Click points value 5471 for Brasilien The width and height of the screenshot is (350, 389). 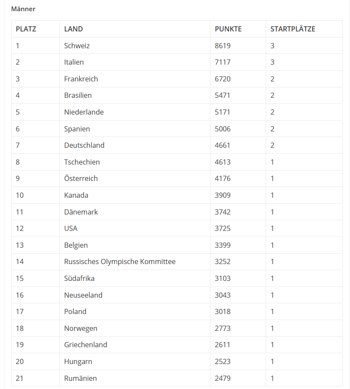point(223,95)
